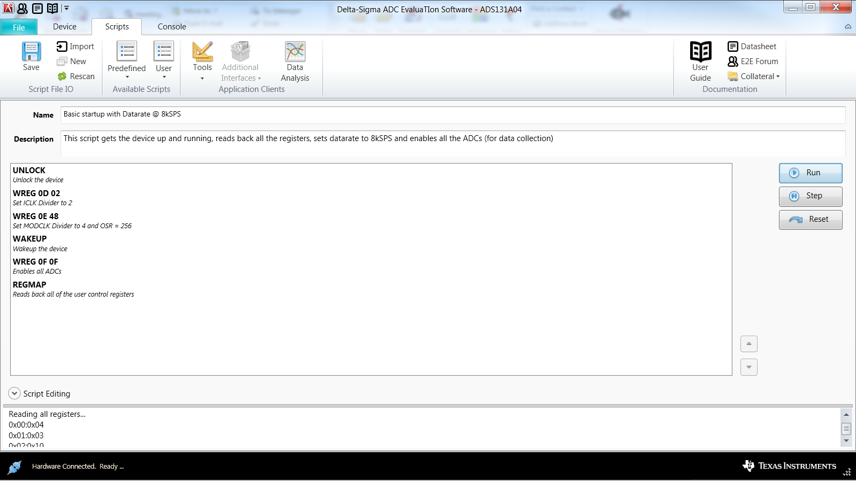Move selected command up
The image size is (856, 481).
pos(749,344)
